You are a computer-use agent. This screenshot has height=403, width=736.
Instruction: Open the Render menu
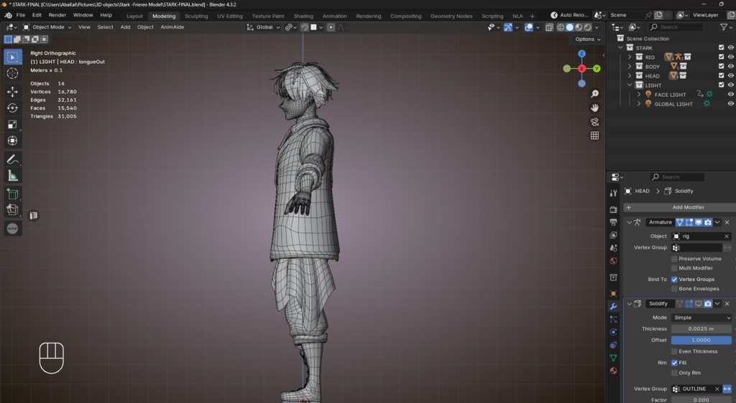57,15
